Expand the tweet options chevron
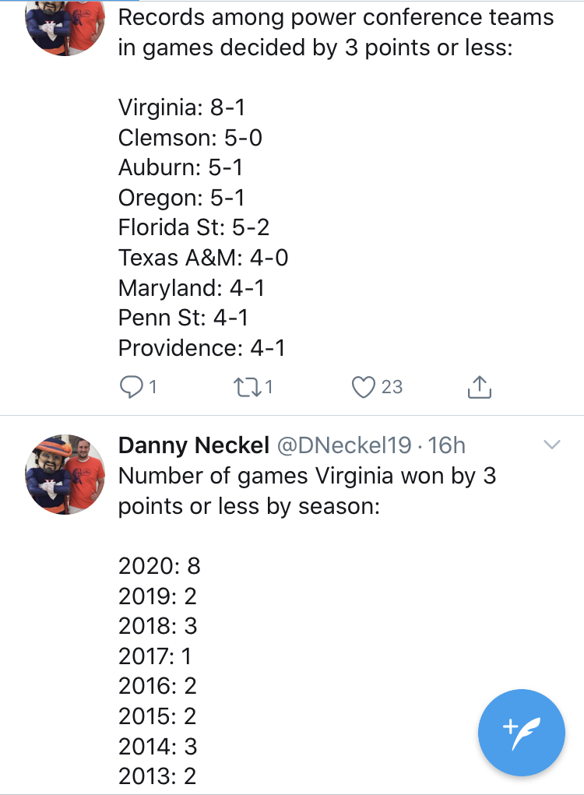The height and width of the screenshot is (795, 584). point(551,445)
